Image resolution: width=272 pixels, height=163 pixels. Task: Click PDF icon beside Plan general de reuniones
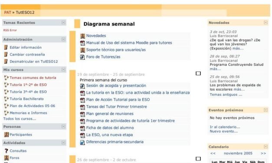(x=82, y=114)
